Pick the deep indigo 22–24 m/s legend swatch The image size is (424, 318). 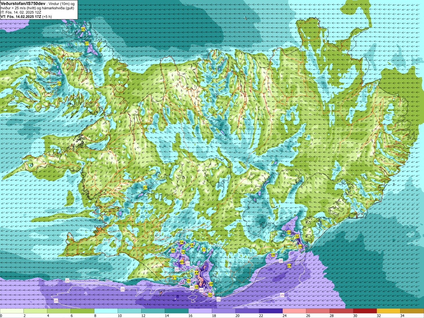point(271,311)
